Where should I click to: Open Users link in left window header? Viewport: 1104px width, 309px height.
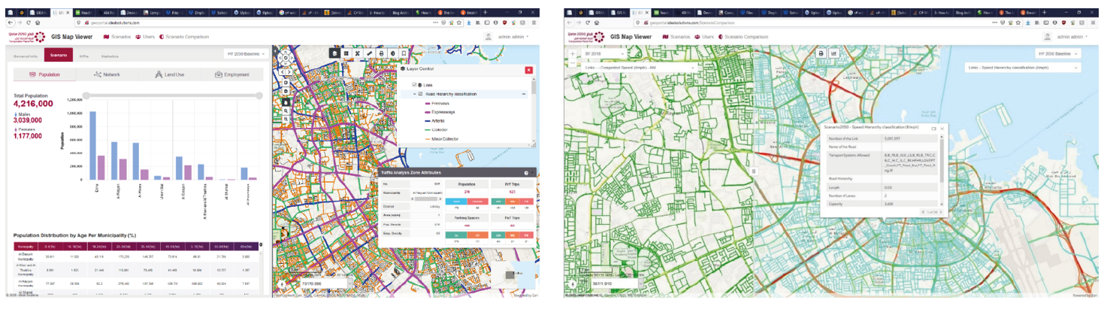pos(145,36)
